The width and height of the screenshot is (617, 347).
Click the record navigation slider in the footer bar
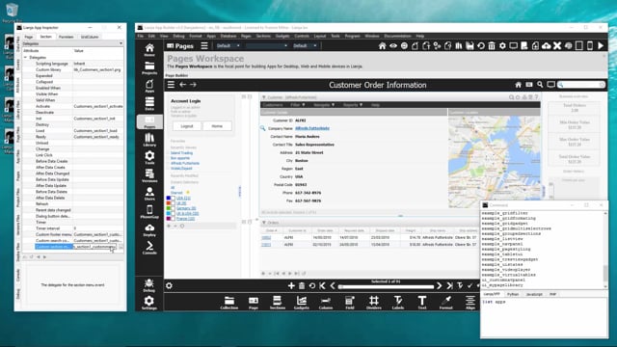pos(386,287)
